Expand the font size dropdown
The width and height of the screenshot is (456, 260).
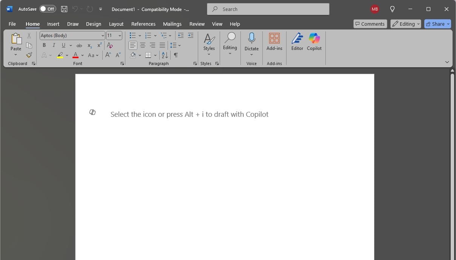[x=120, y=36]
